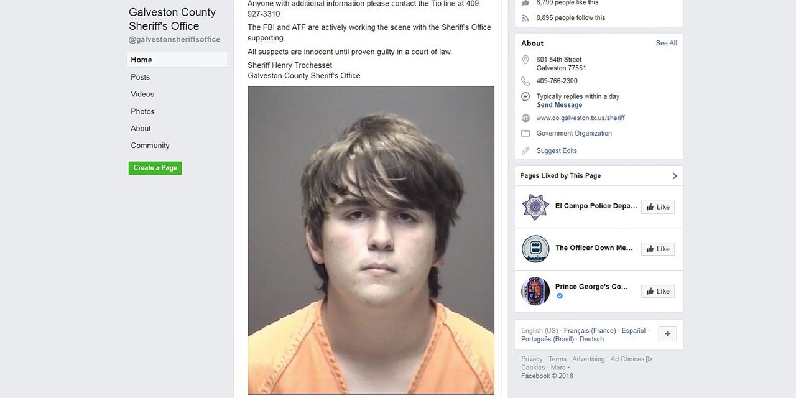Open The Officer Down Memorial page icon
This screenshot has width=796, height=398.
coord(535,249)
